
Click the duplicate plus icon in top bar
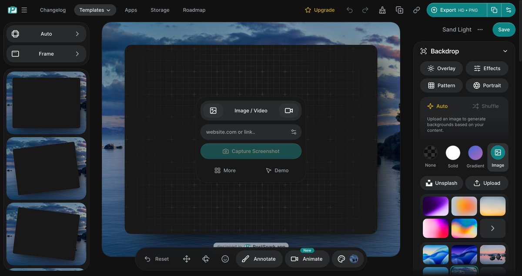click(399, 10)
